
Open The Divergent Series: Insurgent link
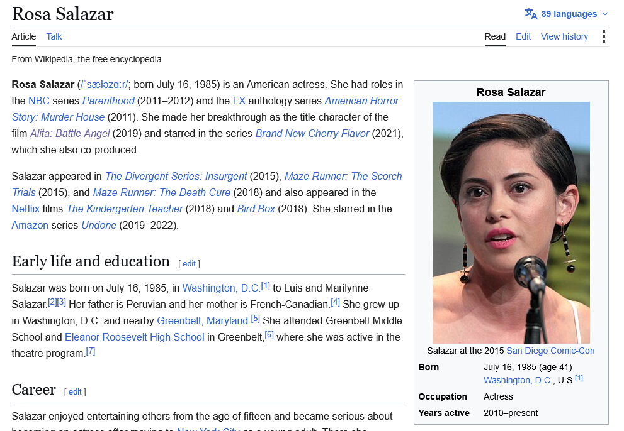176,177
